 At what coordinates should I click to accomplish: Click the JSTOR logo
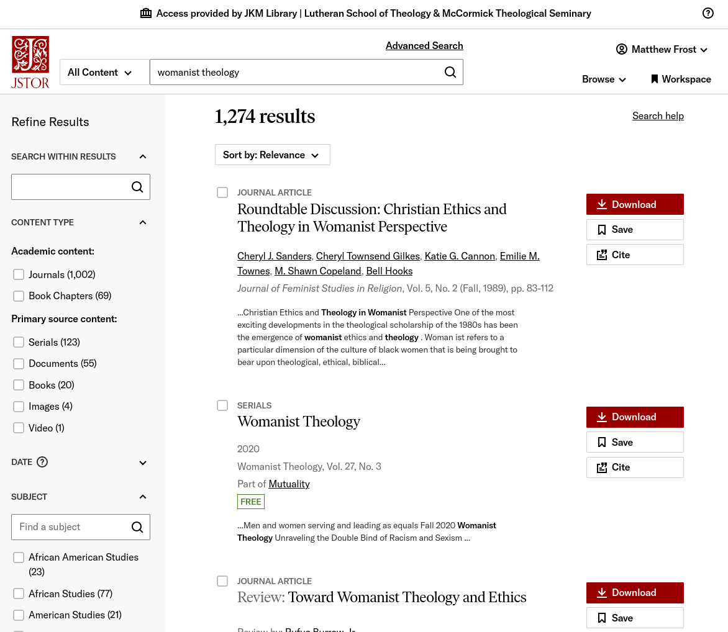(x=30, y=61)
